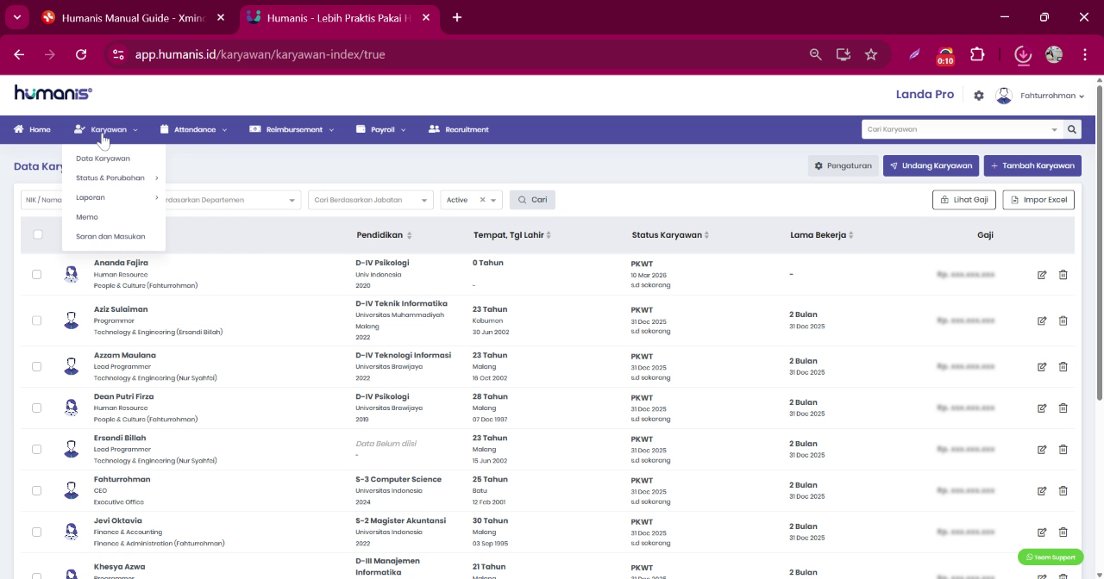This screenshot has height=579, width=1104.
Task: Edit Aziz Sulaiman's employee record
Action: [x=1042, y=321]
